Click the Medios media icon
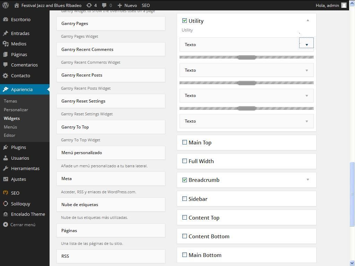 [6, 44]
